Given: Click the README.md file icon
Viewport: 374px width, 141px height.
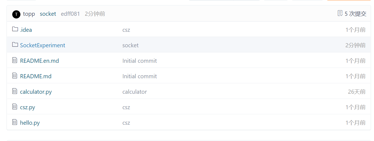Looking at the screenshot, I should pos(15,76).
